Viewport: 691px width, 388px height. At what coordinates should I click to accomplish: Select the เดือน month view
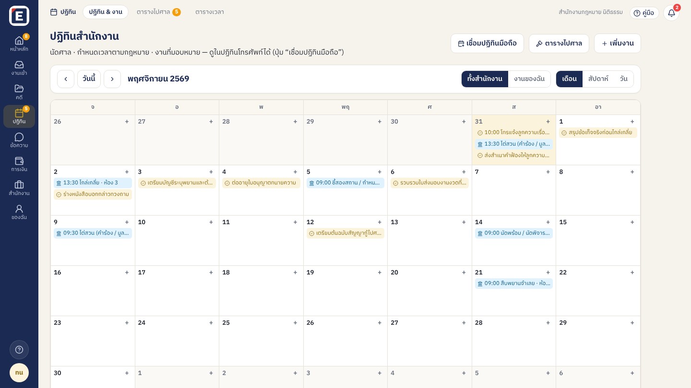point(569,79)
